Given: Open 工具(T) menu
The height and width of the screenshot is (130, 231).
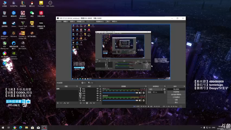Looking at the screenshot, I should 108,21.
